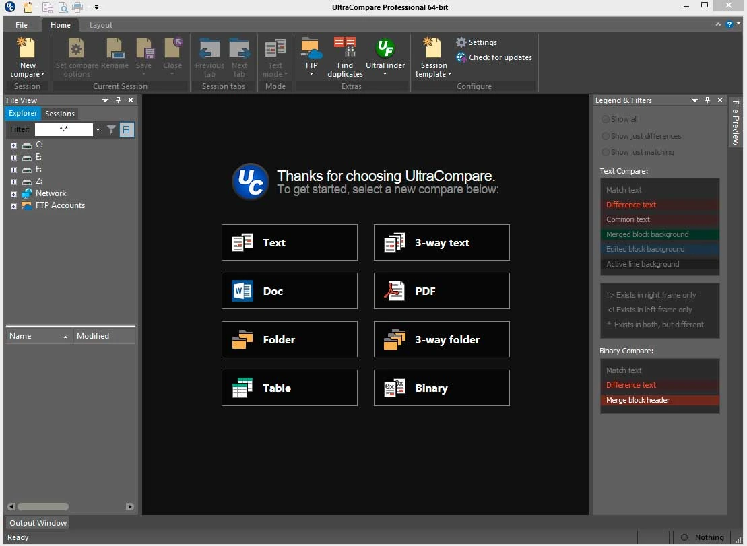747x546 pixels.
Task: Start a Doc compare
Action: [x=289, y=291]
